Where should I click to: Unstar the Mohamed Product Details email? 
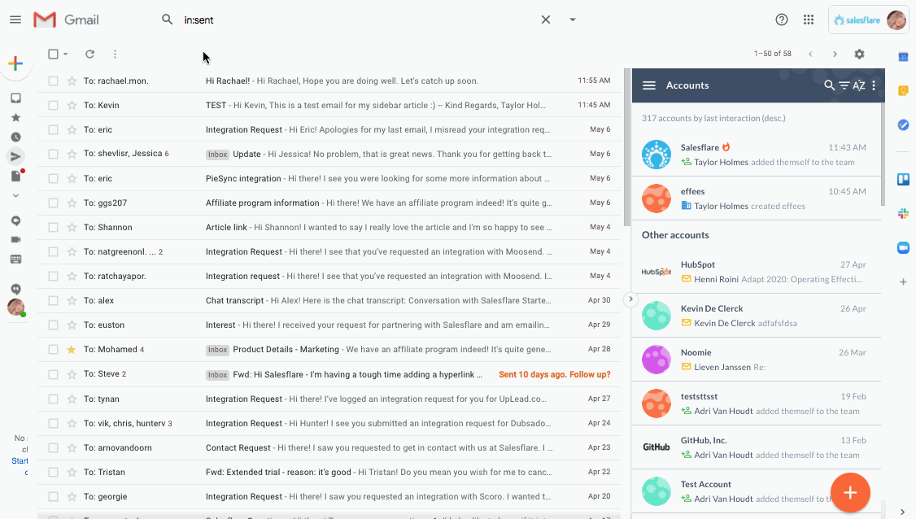click(x=72, y=350)
